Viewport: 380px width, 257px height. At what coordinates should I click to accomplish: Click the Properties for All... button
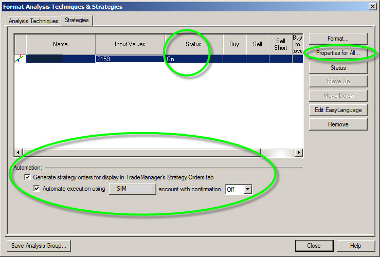coord(338,53)
